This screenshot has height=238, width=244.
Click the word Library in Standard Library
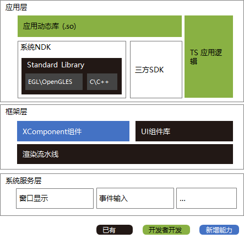click(x=73, y=65)
